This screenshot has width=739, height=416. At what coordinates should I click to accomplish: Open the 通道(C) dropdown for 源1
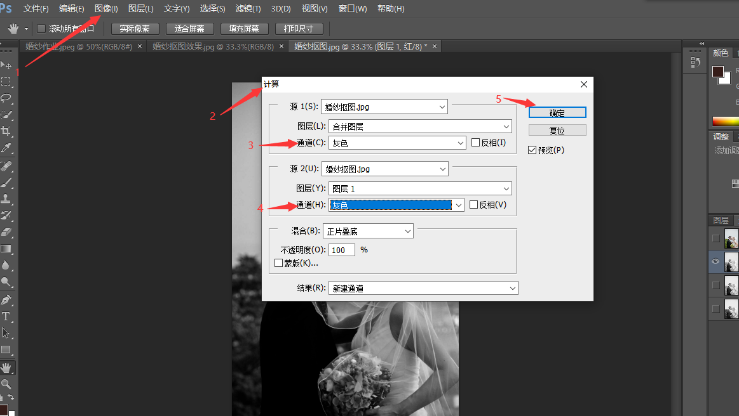point(397,142)
